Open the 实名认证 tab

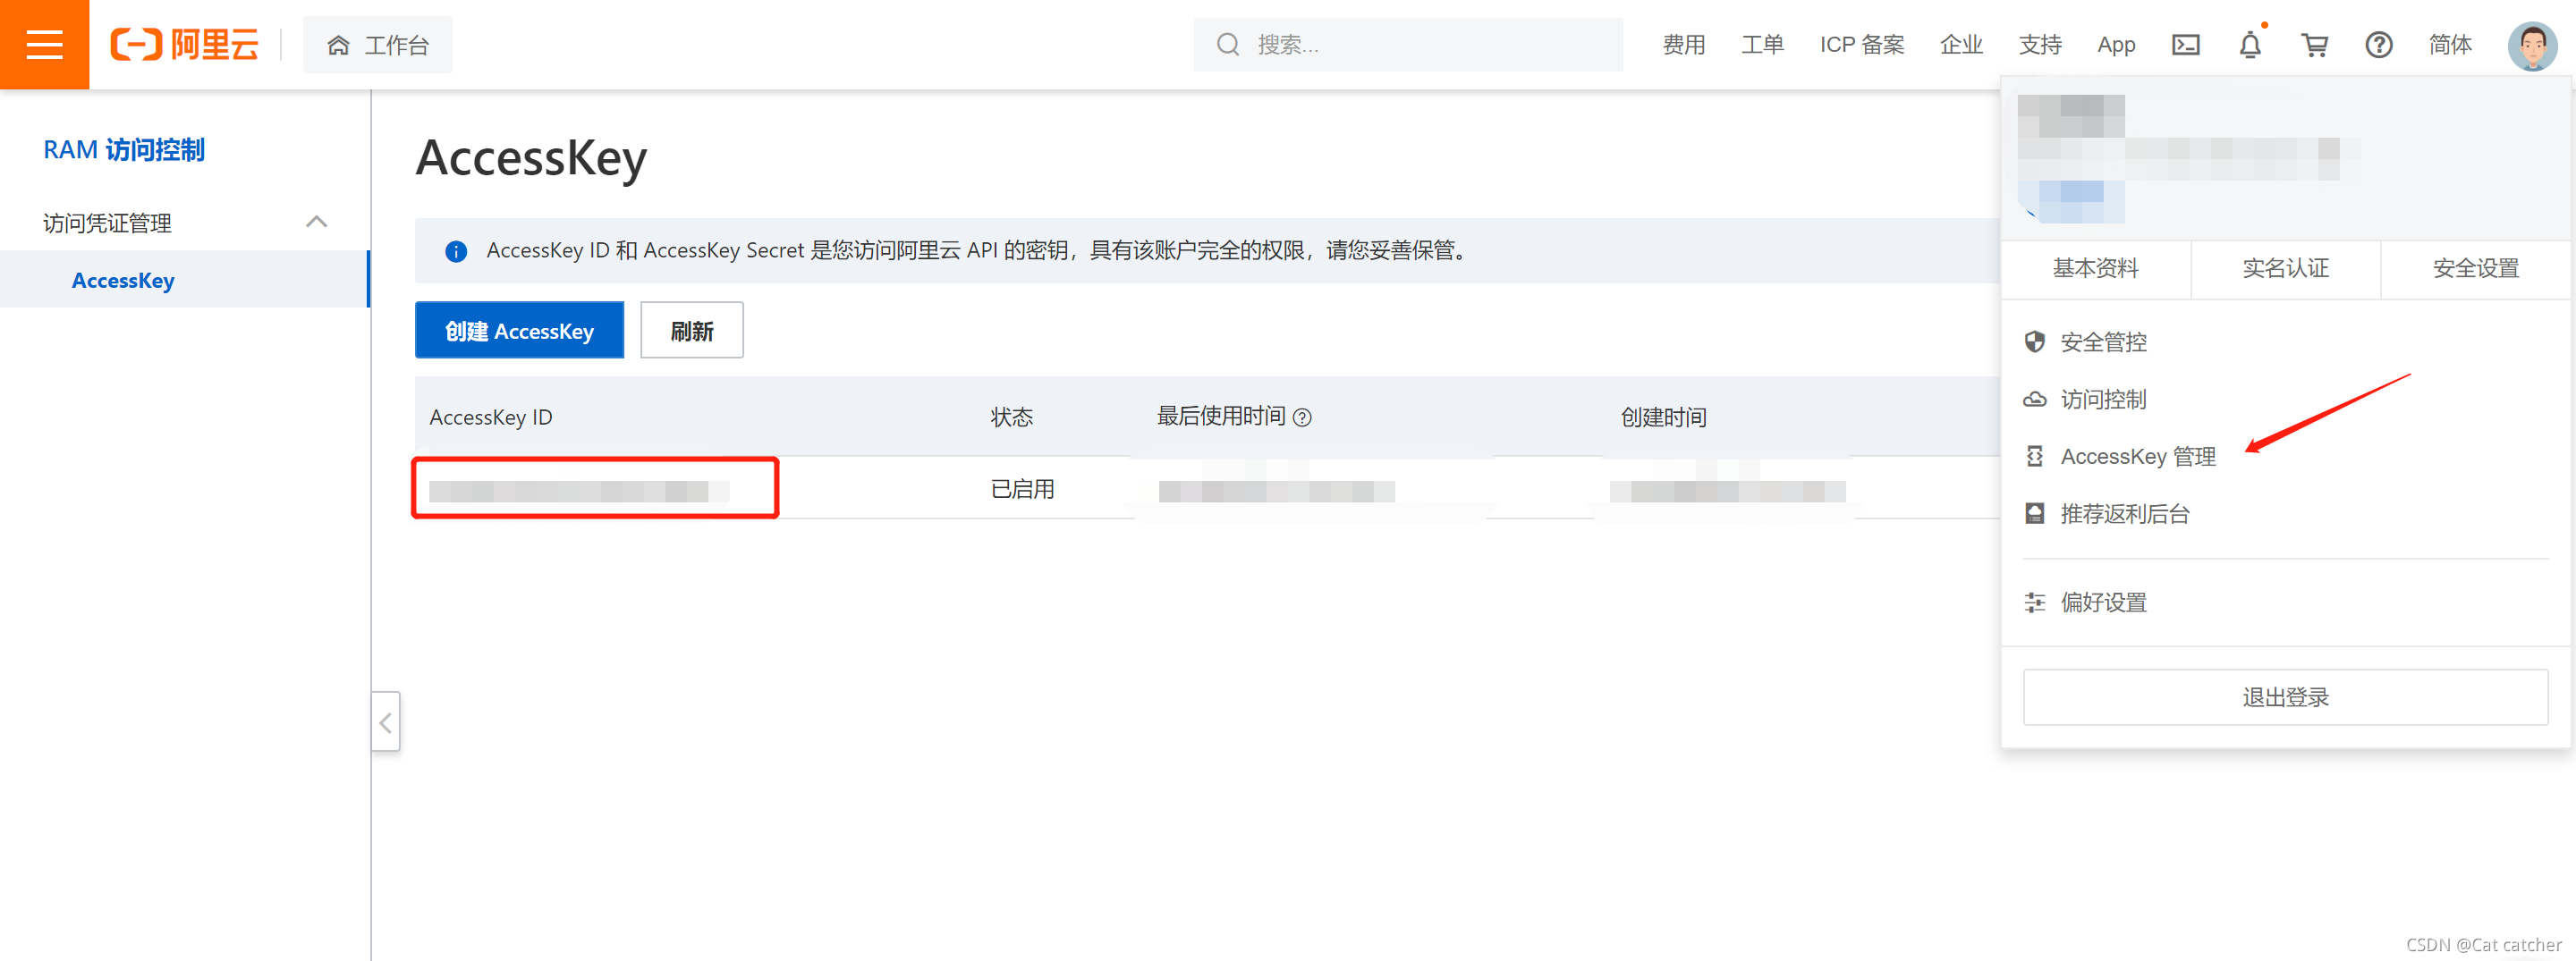click(2286, 269)
